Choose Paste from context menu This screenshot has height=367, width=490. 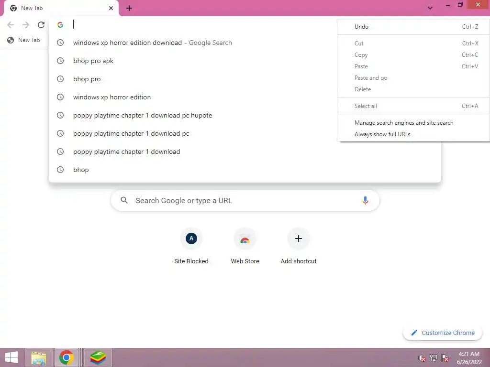(413, 66)
